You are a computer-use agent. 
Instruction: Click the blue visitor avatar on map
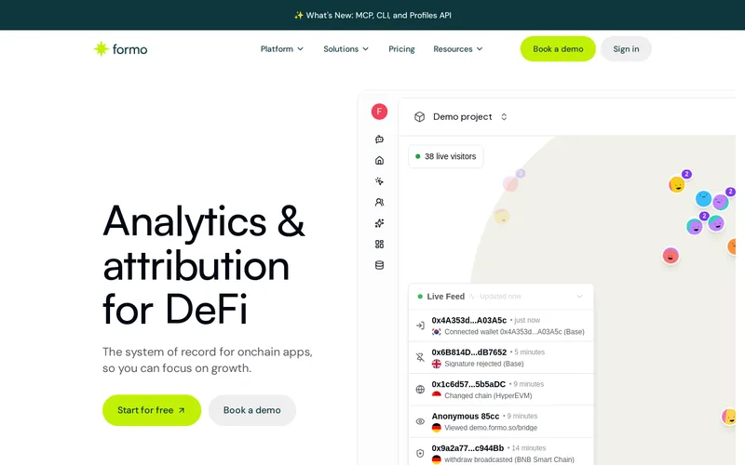pyautogui.click(x=703, y=198)
